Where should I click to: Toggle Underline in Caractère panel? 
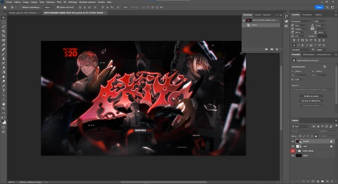click(320, 41)
